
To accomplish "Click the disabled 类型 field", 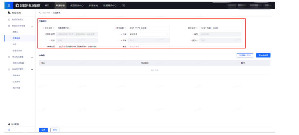I will 221,34.
